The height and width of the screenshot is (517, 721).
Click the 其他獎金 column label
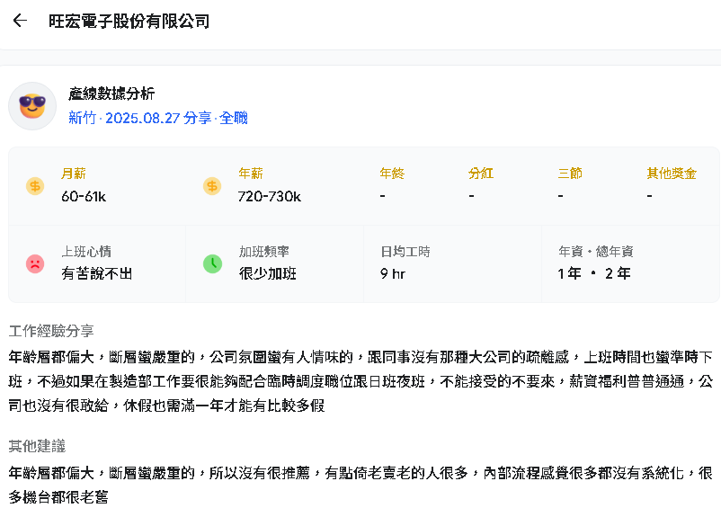click(672, 174)
